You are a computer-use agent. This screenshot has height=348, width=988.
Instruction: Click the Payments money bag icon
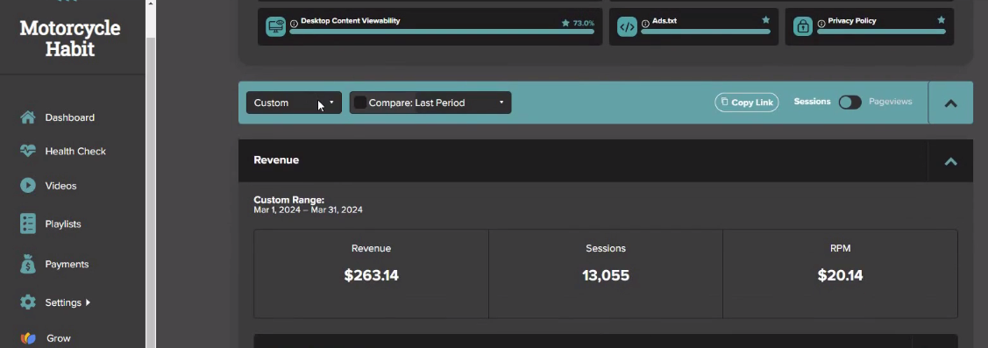tap(28, 264)
